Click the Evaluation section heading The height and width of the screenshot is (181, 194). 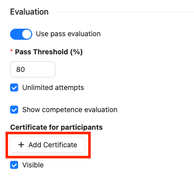click(x=29, y=12)
